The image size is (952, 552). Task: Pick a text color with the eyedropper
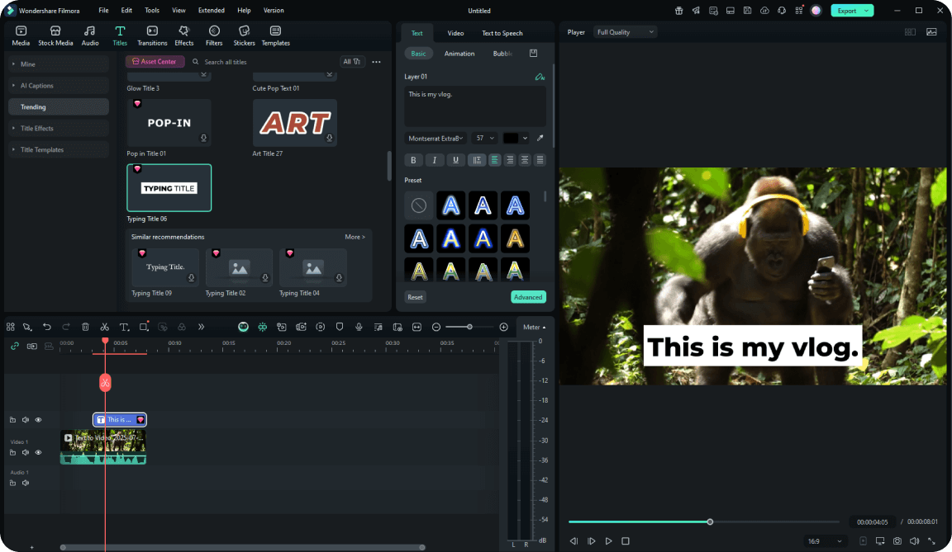point(540,138)
